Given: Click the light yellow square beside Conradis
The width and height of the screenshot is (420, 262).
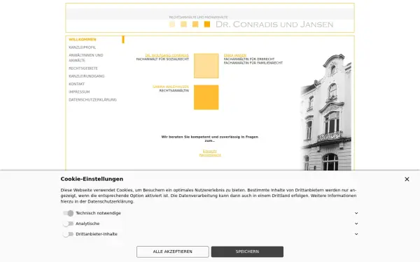Looking at the screenshot, I should pos(206,66).
